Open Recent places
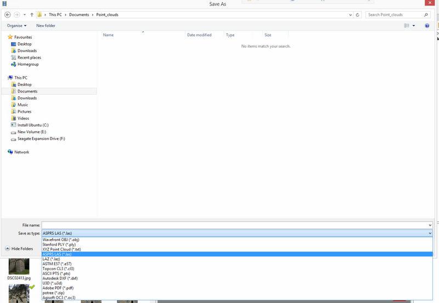This screenshot has height=303, width=439. [26, 58]
